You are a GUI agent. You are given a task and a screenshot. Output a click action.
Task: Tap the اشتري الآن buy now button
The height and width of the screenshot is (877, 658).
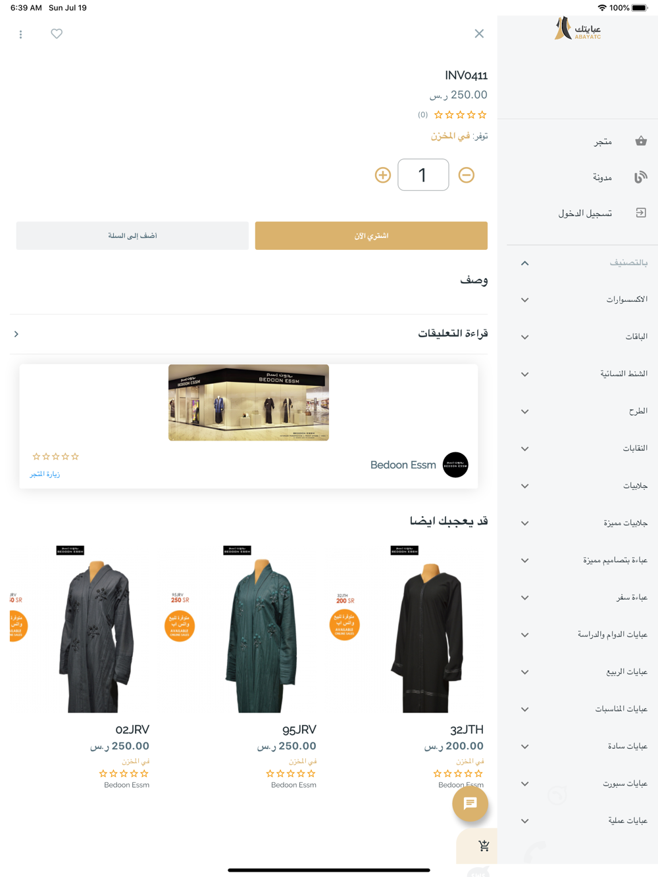coord(371,235)
